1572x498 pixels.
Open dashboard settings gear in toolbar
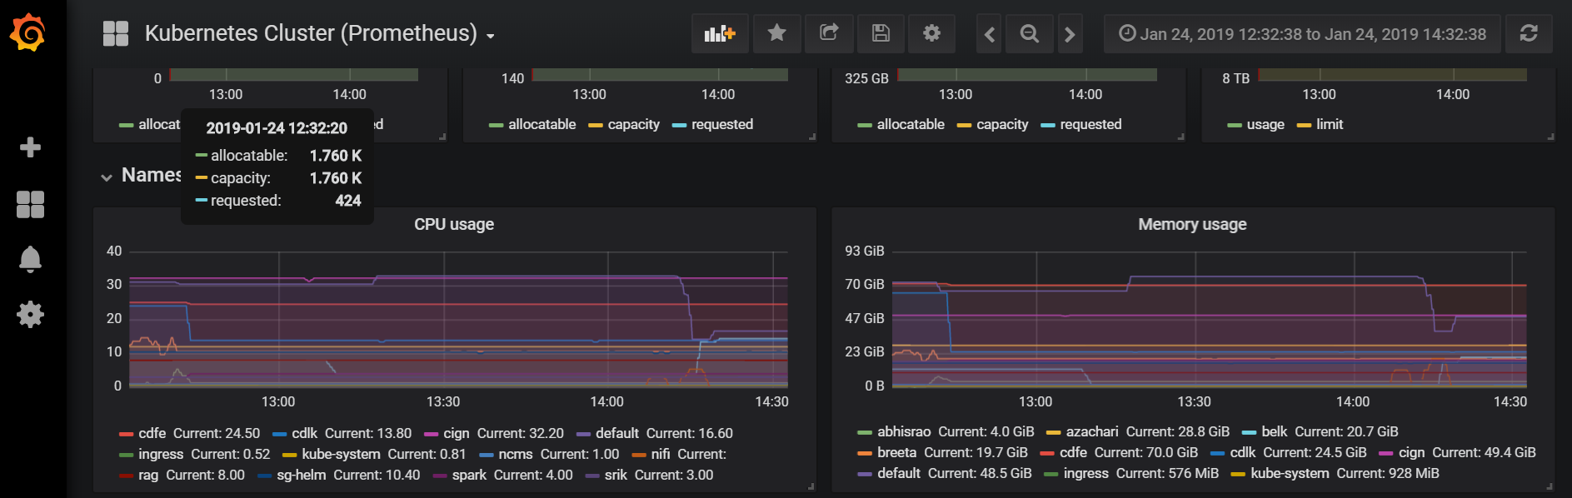point(931,33)
